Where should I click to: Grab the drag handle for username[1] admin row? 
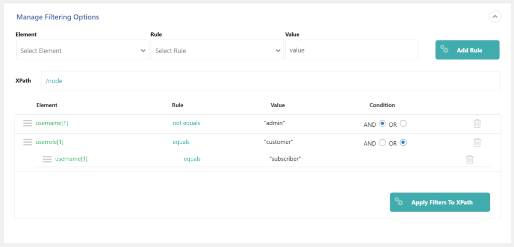[x=28, y=123]
